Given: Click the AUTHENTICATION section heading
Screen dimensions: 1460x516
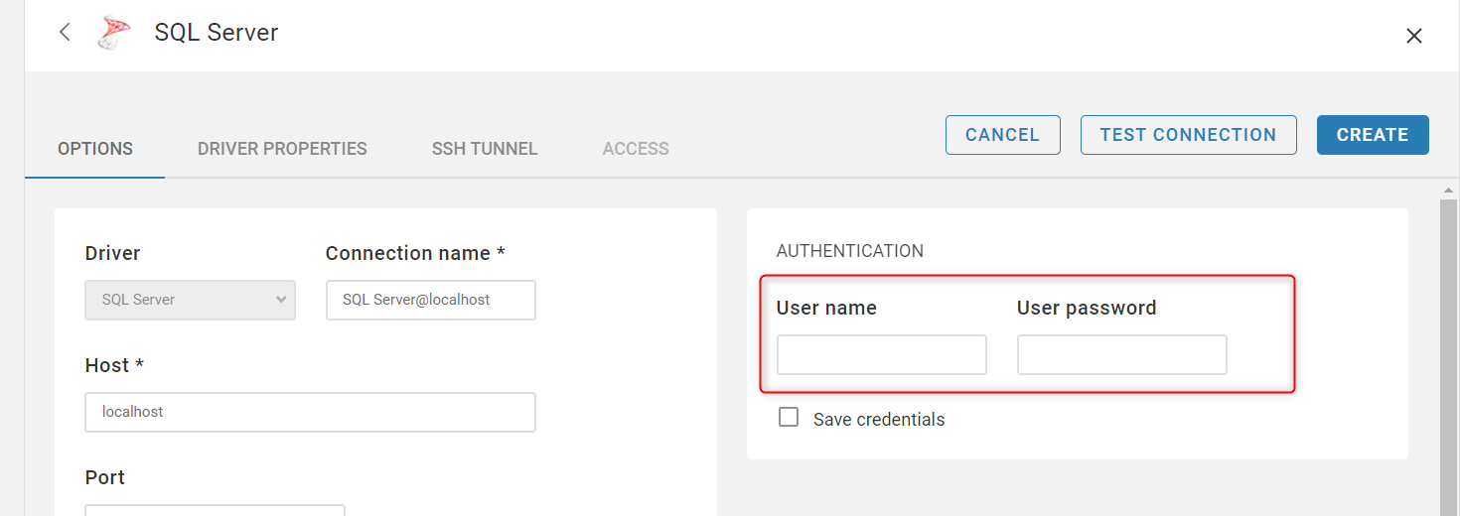Looking at the screenshot, I should 850,251.
